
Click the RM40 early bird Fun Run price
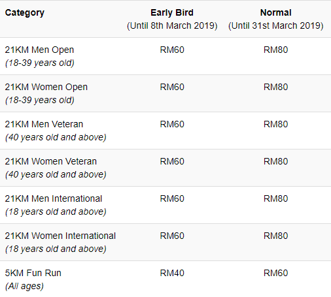pyautogui.click(x=172, y=273)
